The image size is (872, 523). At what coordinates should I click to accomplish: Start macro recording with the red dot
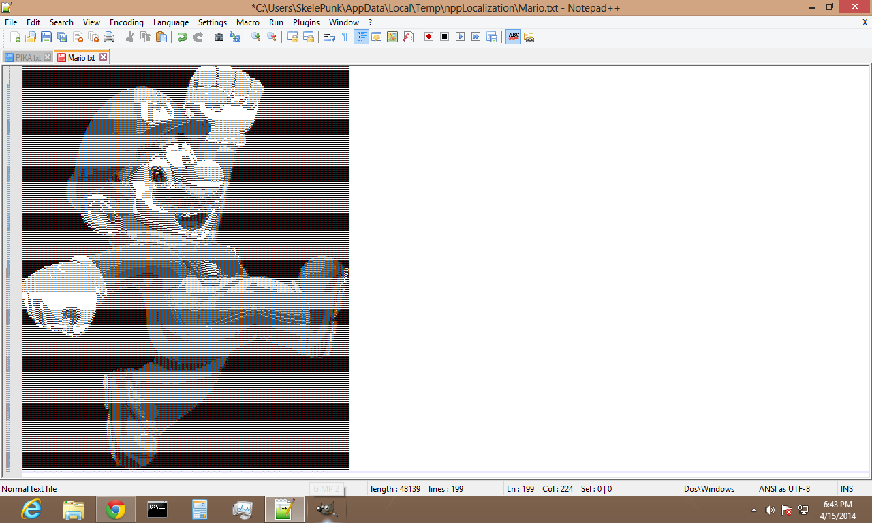pyautogui.click(x=429, y=37)
